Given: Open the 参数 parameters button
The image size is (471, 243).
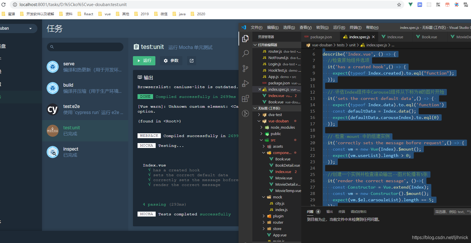Looking at the screenshot, I should 171,61.
